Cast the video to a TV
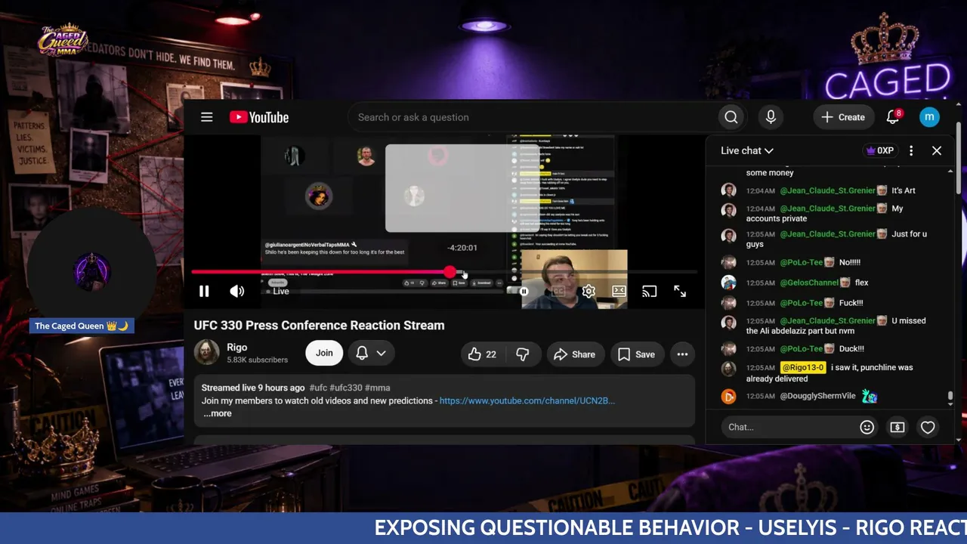This screenshot has width=967, height=544. [649, 292]
